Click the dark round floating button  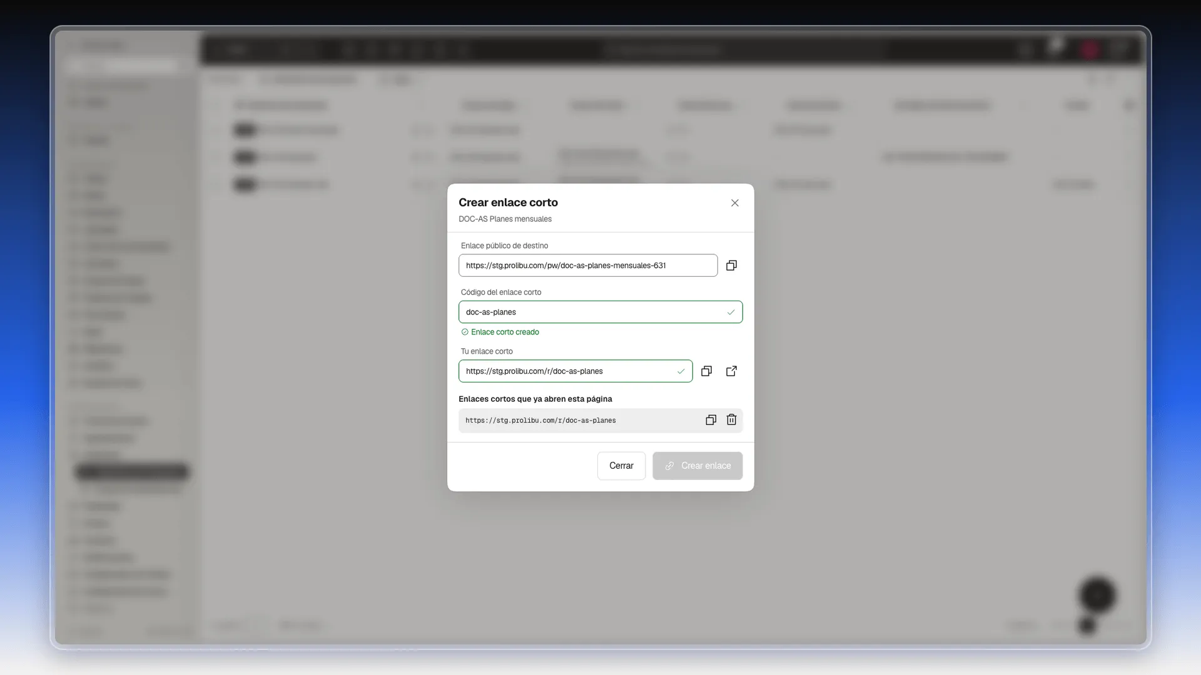1097,595
